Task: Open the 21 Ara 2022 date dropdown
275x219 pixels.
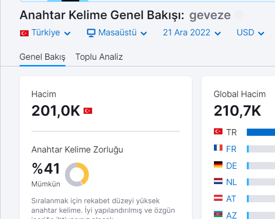Action: pos(192,33)
